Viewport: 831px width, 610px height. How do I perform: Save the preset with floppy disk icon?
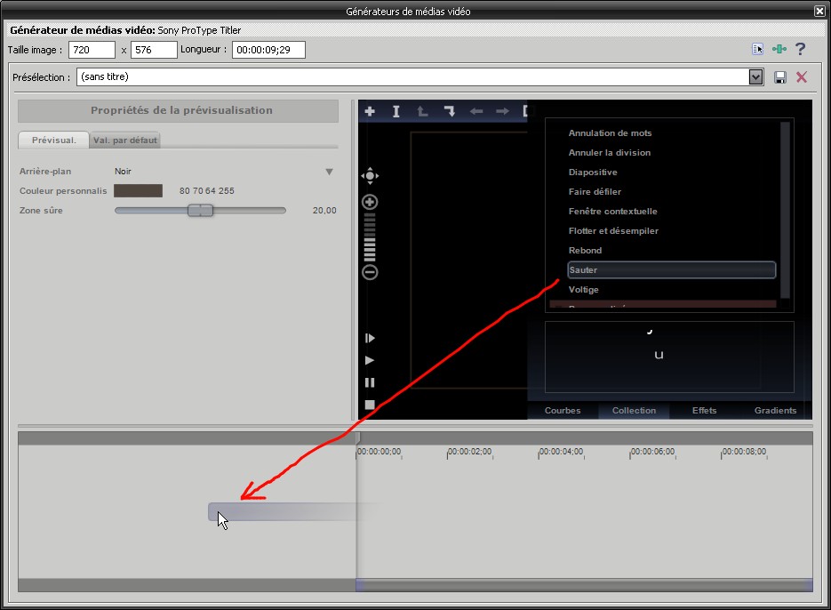[x=780, y=77]
